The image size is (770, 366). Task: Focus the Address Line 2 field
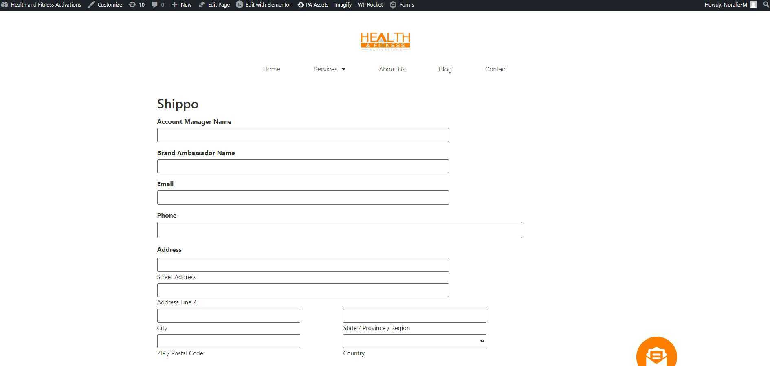(x=303, y=290)
